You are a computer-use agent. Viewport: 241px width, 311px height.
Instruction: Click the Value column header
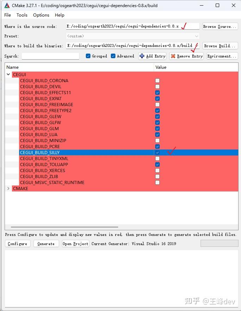click(x=196, y=67)
